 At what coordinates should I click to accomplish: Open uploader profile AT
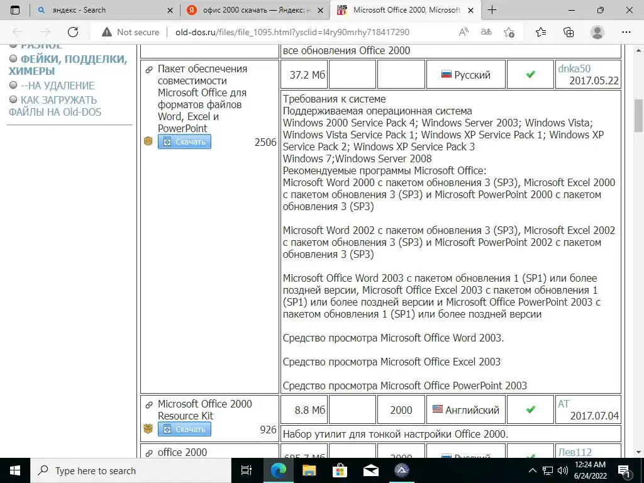tap(563, 404)
